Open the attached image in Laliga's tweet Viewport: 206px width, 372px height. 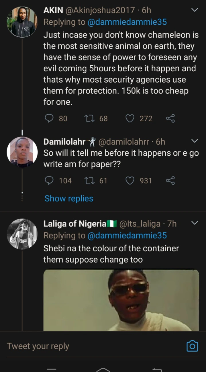[x=121, y=300]
